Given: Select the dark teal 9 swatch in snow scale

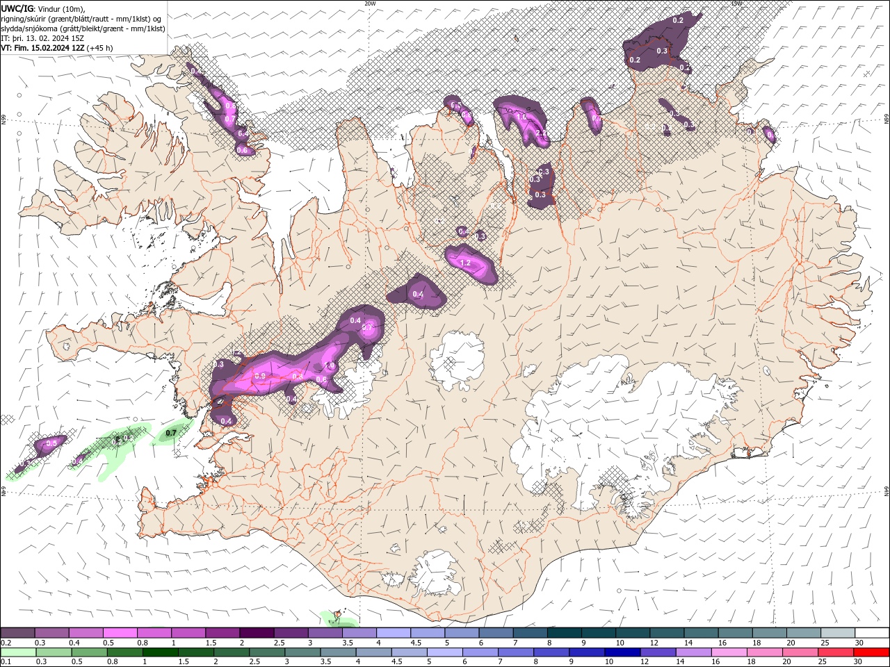Looking at the screenshot, I should 598,633.
